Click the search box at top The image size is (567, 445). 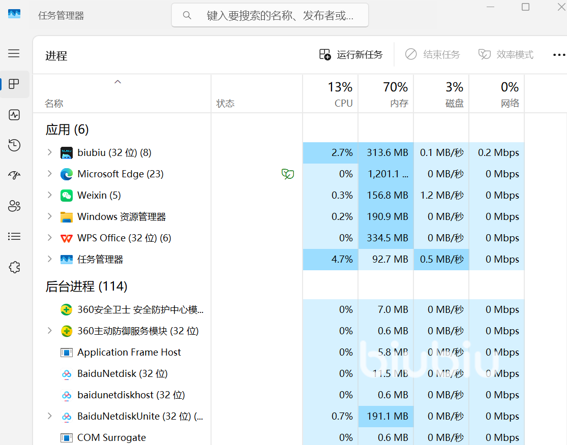tap(270, 16)
